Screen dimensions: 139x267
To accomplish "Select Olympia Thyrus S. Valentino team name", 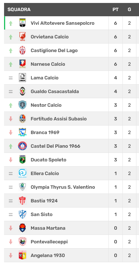I will click(x=63, y=187).
